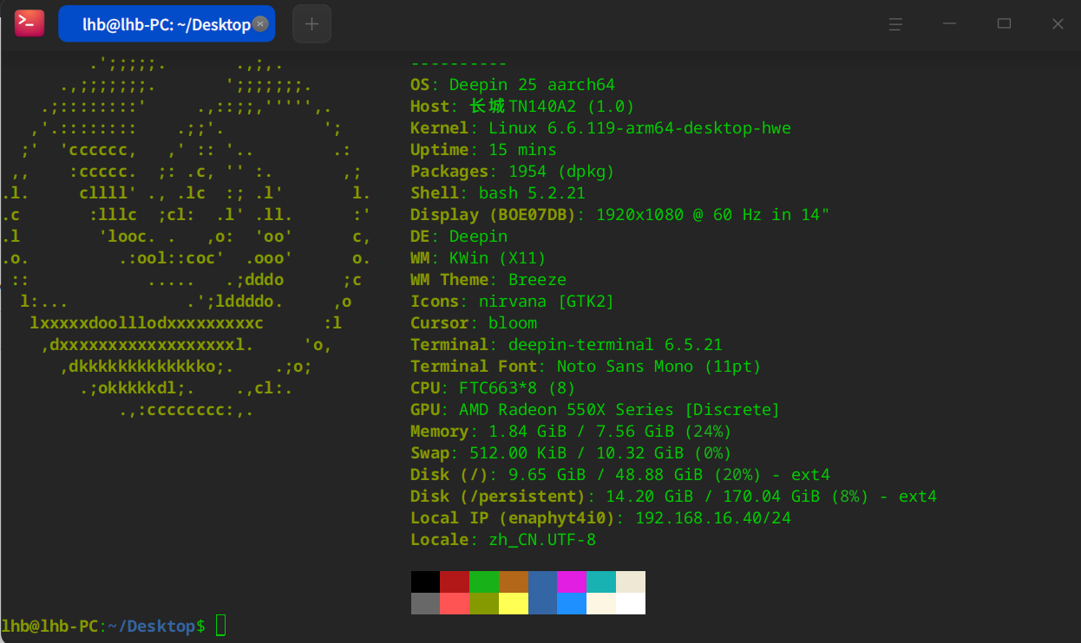The height and width of the screenshot is (643, 1081).
Task: Click the WM Theme value "Breeze"
Action: point(537,280)
